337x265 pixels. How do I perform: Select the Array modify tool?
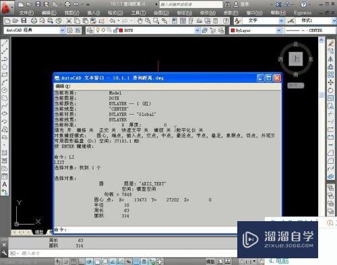[x=331, y=75]
